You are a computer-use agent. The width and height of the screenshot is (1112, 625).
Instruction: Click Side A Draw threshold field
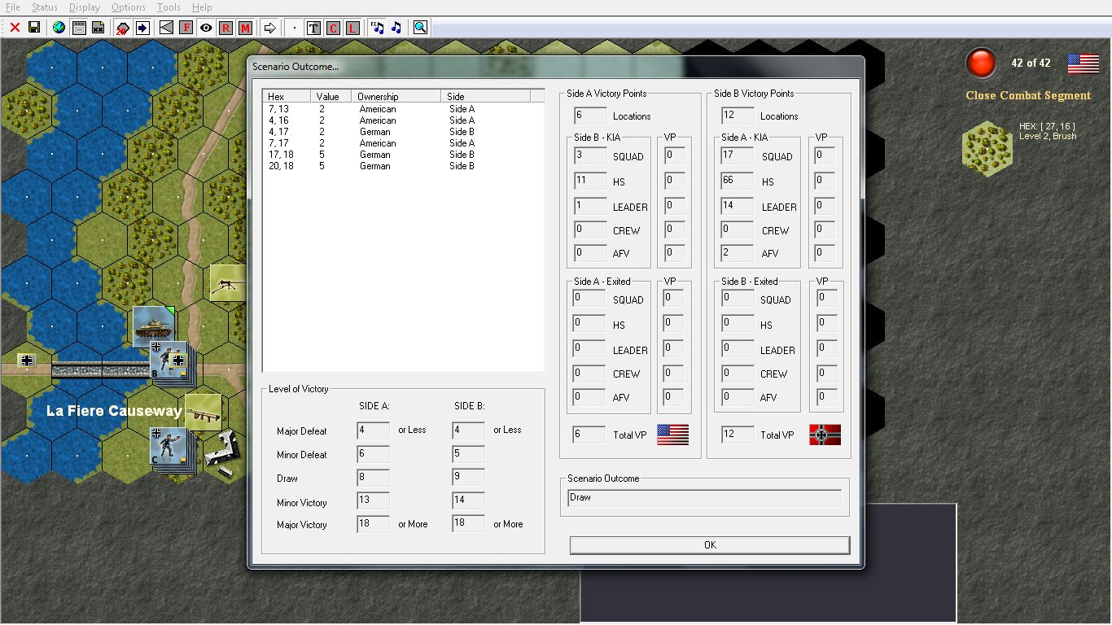373,478
